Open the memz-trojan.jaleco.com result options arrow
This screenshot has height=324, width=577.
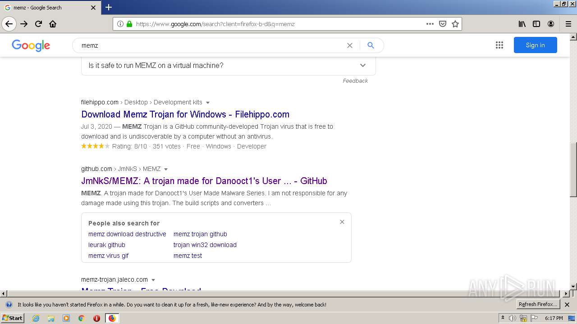pyautogui.click(x=153, y=280)
